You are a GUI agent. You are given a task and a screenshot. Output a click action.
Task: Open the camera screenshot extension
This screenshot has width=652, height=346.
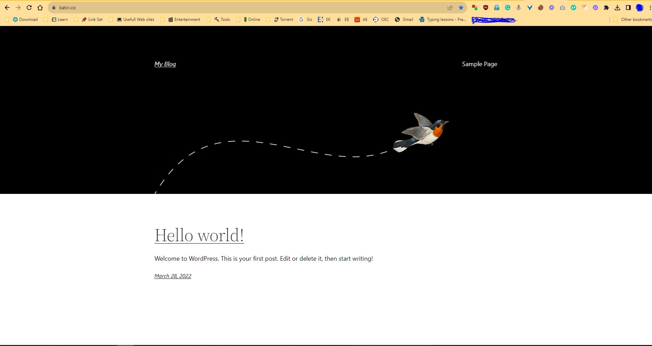click(563, 8)
